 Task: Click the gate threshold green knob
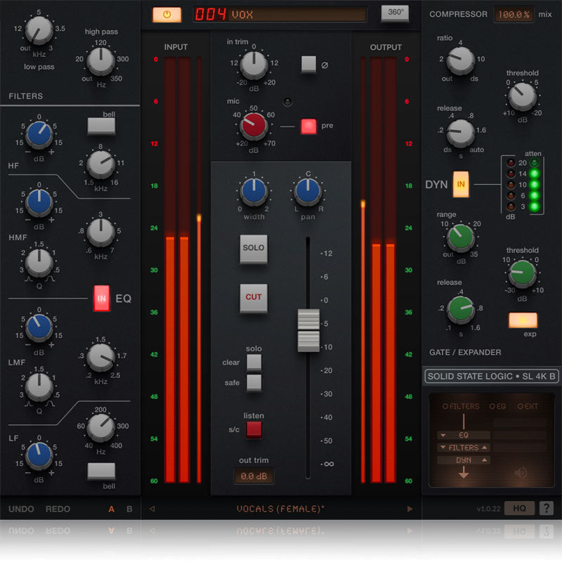click(x=523, y=273)
